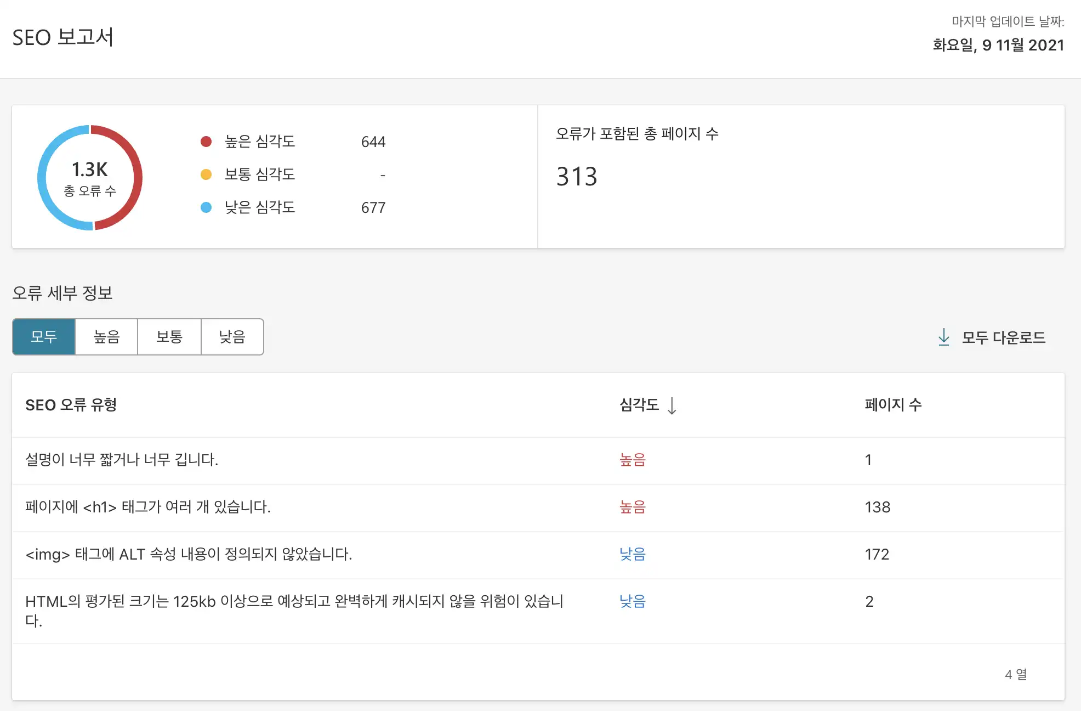This screenshot has height=711, width=1081.
Task: Click the 높음 link on the description error row
Action: tap(631, 460)
